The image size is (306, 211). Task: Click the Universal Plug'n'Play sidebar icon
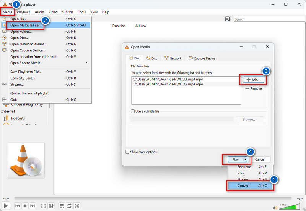coord(6,105)
